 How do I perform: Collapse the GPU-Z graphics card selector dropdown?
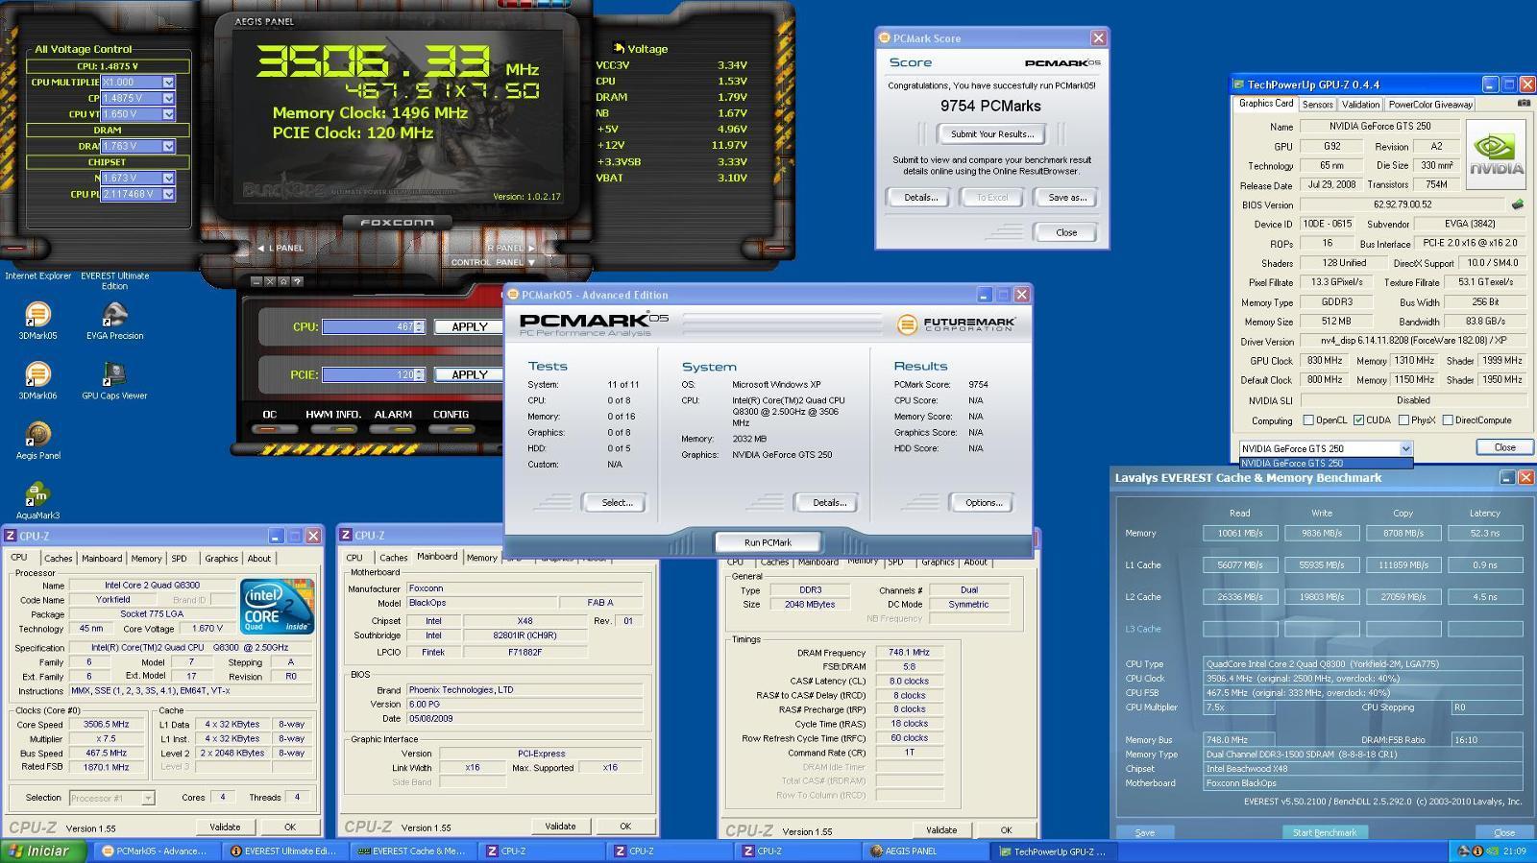1405,448
